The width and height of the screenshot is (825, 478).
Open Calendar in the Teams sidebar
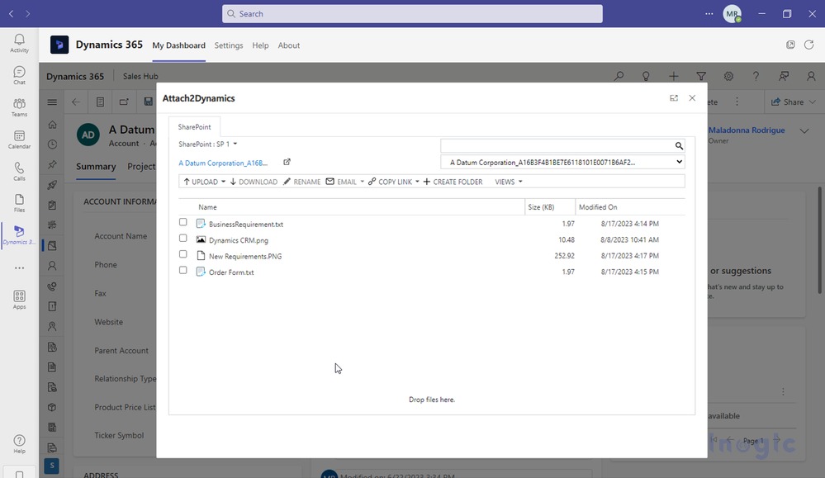pos(19,139)
